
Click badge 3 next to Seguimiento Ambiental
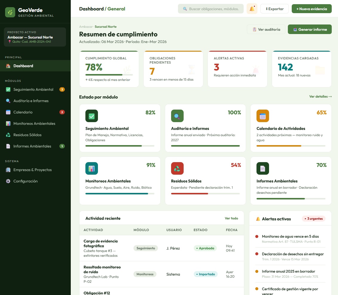point(62,90)
